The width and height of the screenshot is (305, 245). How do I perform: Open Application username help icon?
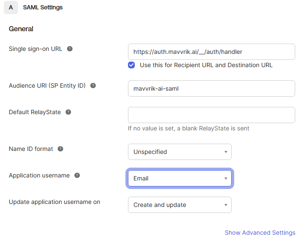(x=77, y=175)
